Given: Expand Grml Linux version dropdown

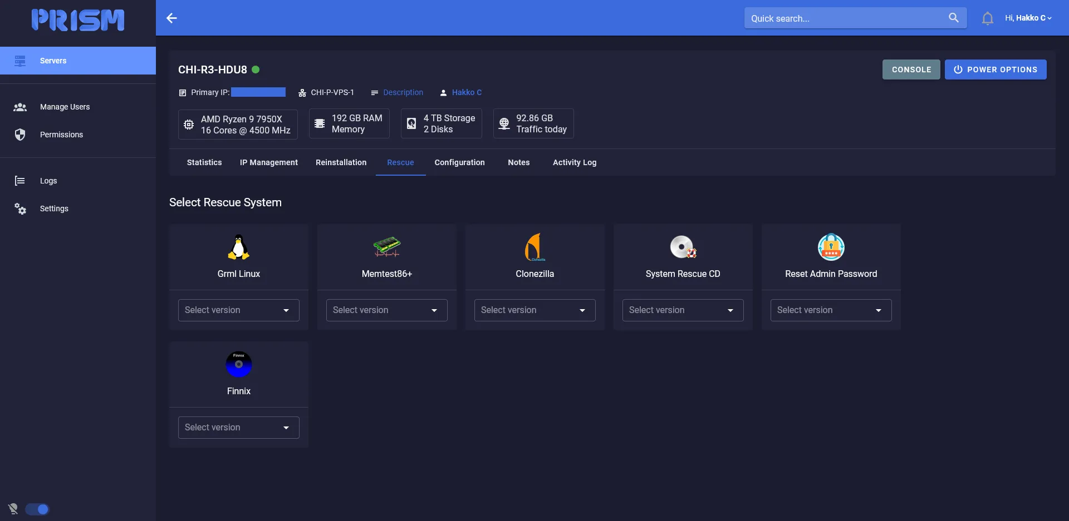Looking at the screenshot, I should 238,310.
